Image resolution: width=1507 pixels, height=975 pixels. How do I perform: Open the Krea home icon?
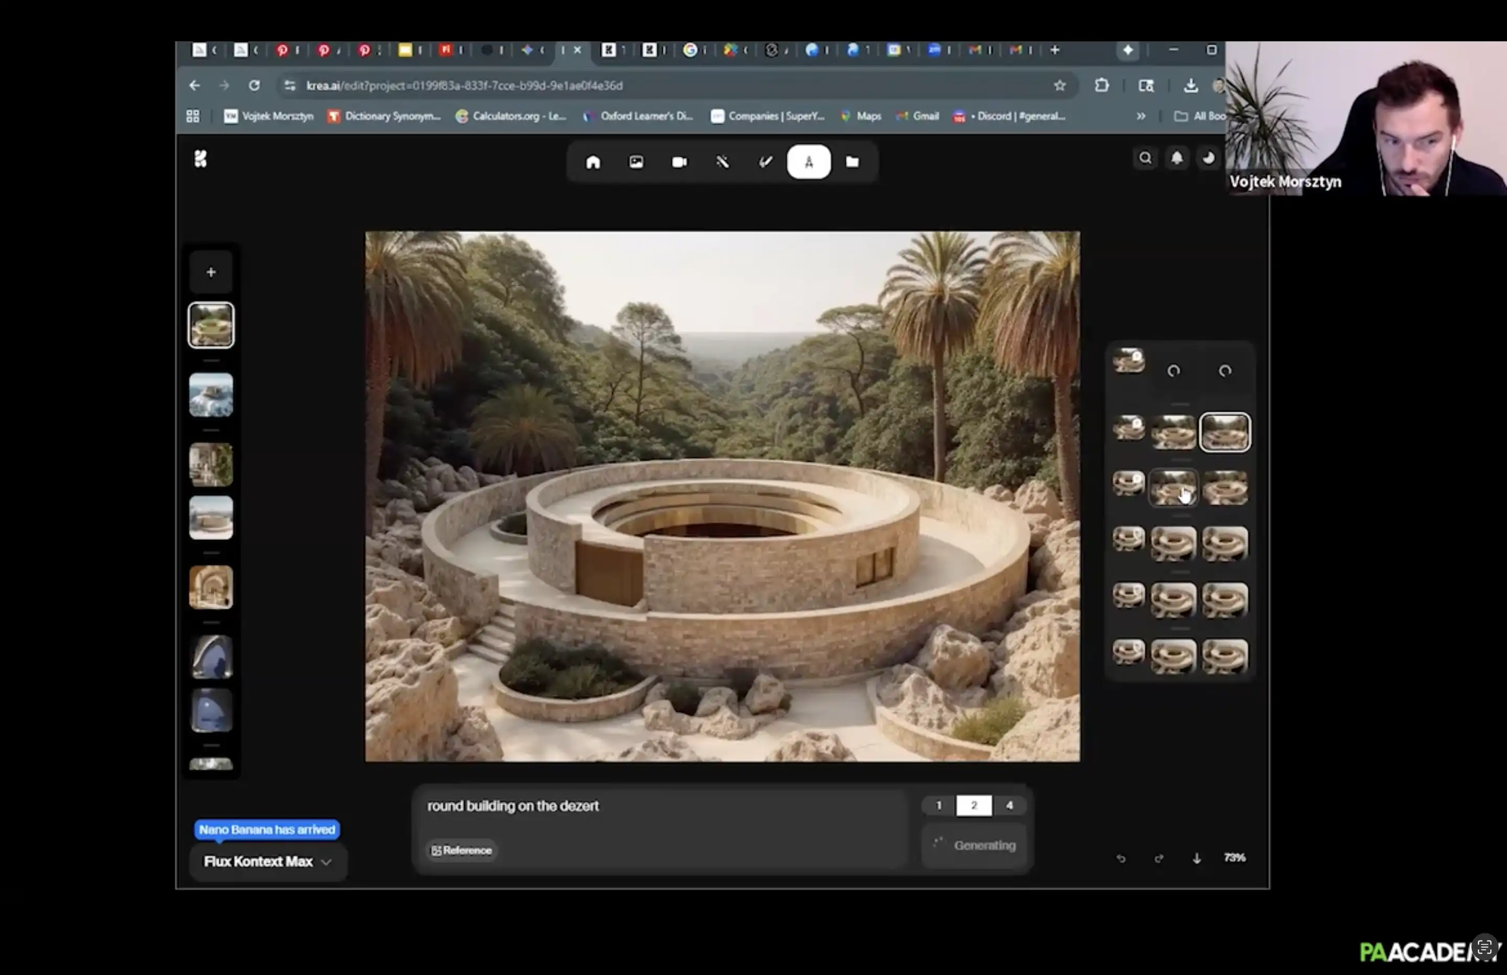click(x=593, y=162)
